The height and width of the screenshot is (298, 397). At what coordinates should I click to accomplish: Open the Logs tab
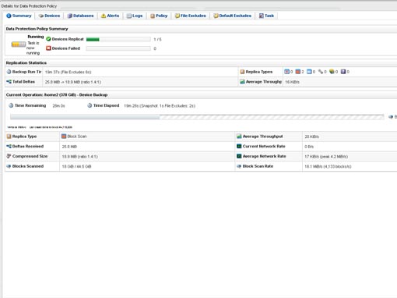pos(135,16)
